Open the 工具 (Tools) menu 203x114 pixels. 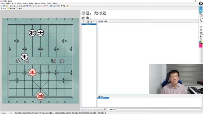(x=49, y=3)
